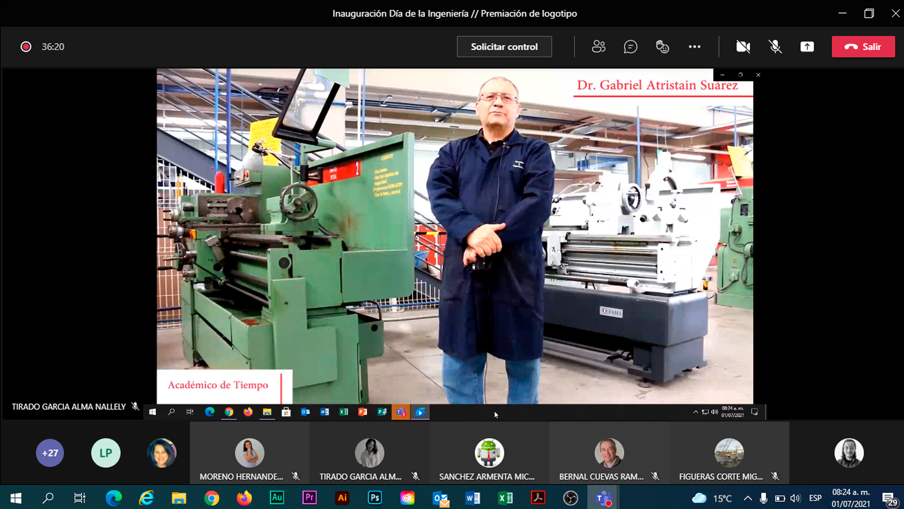
Task: Click the Dr. Gabriel Atristain Suarez caption
Action: [x=657, y=85]
